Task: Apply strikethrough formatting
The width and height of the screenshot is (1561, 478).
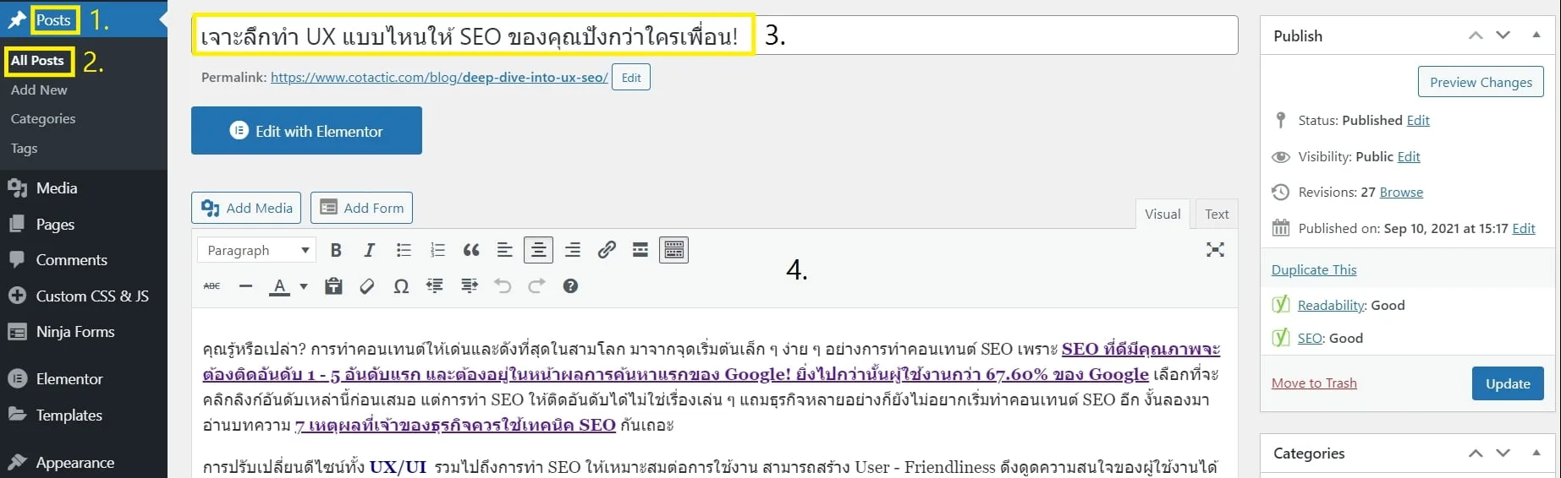Action: [212, 286]
